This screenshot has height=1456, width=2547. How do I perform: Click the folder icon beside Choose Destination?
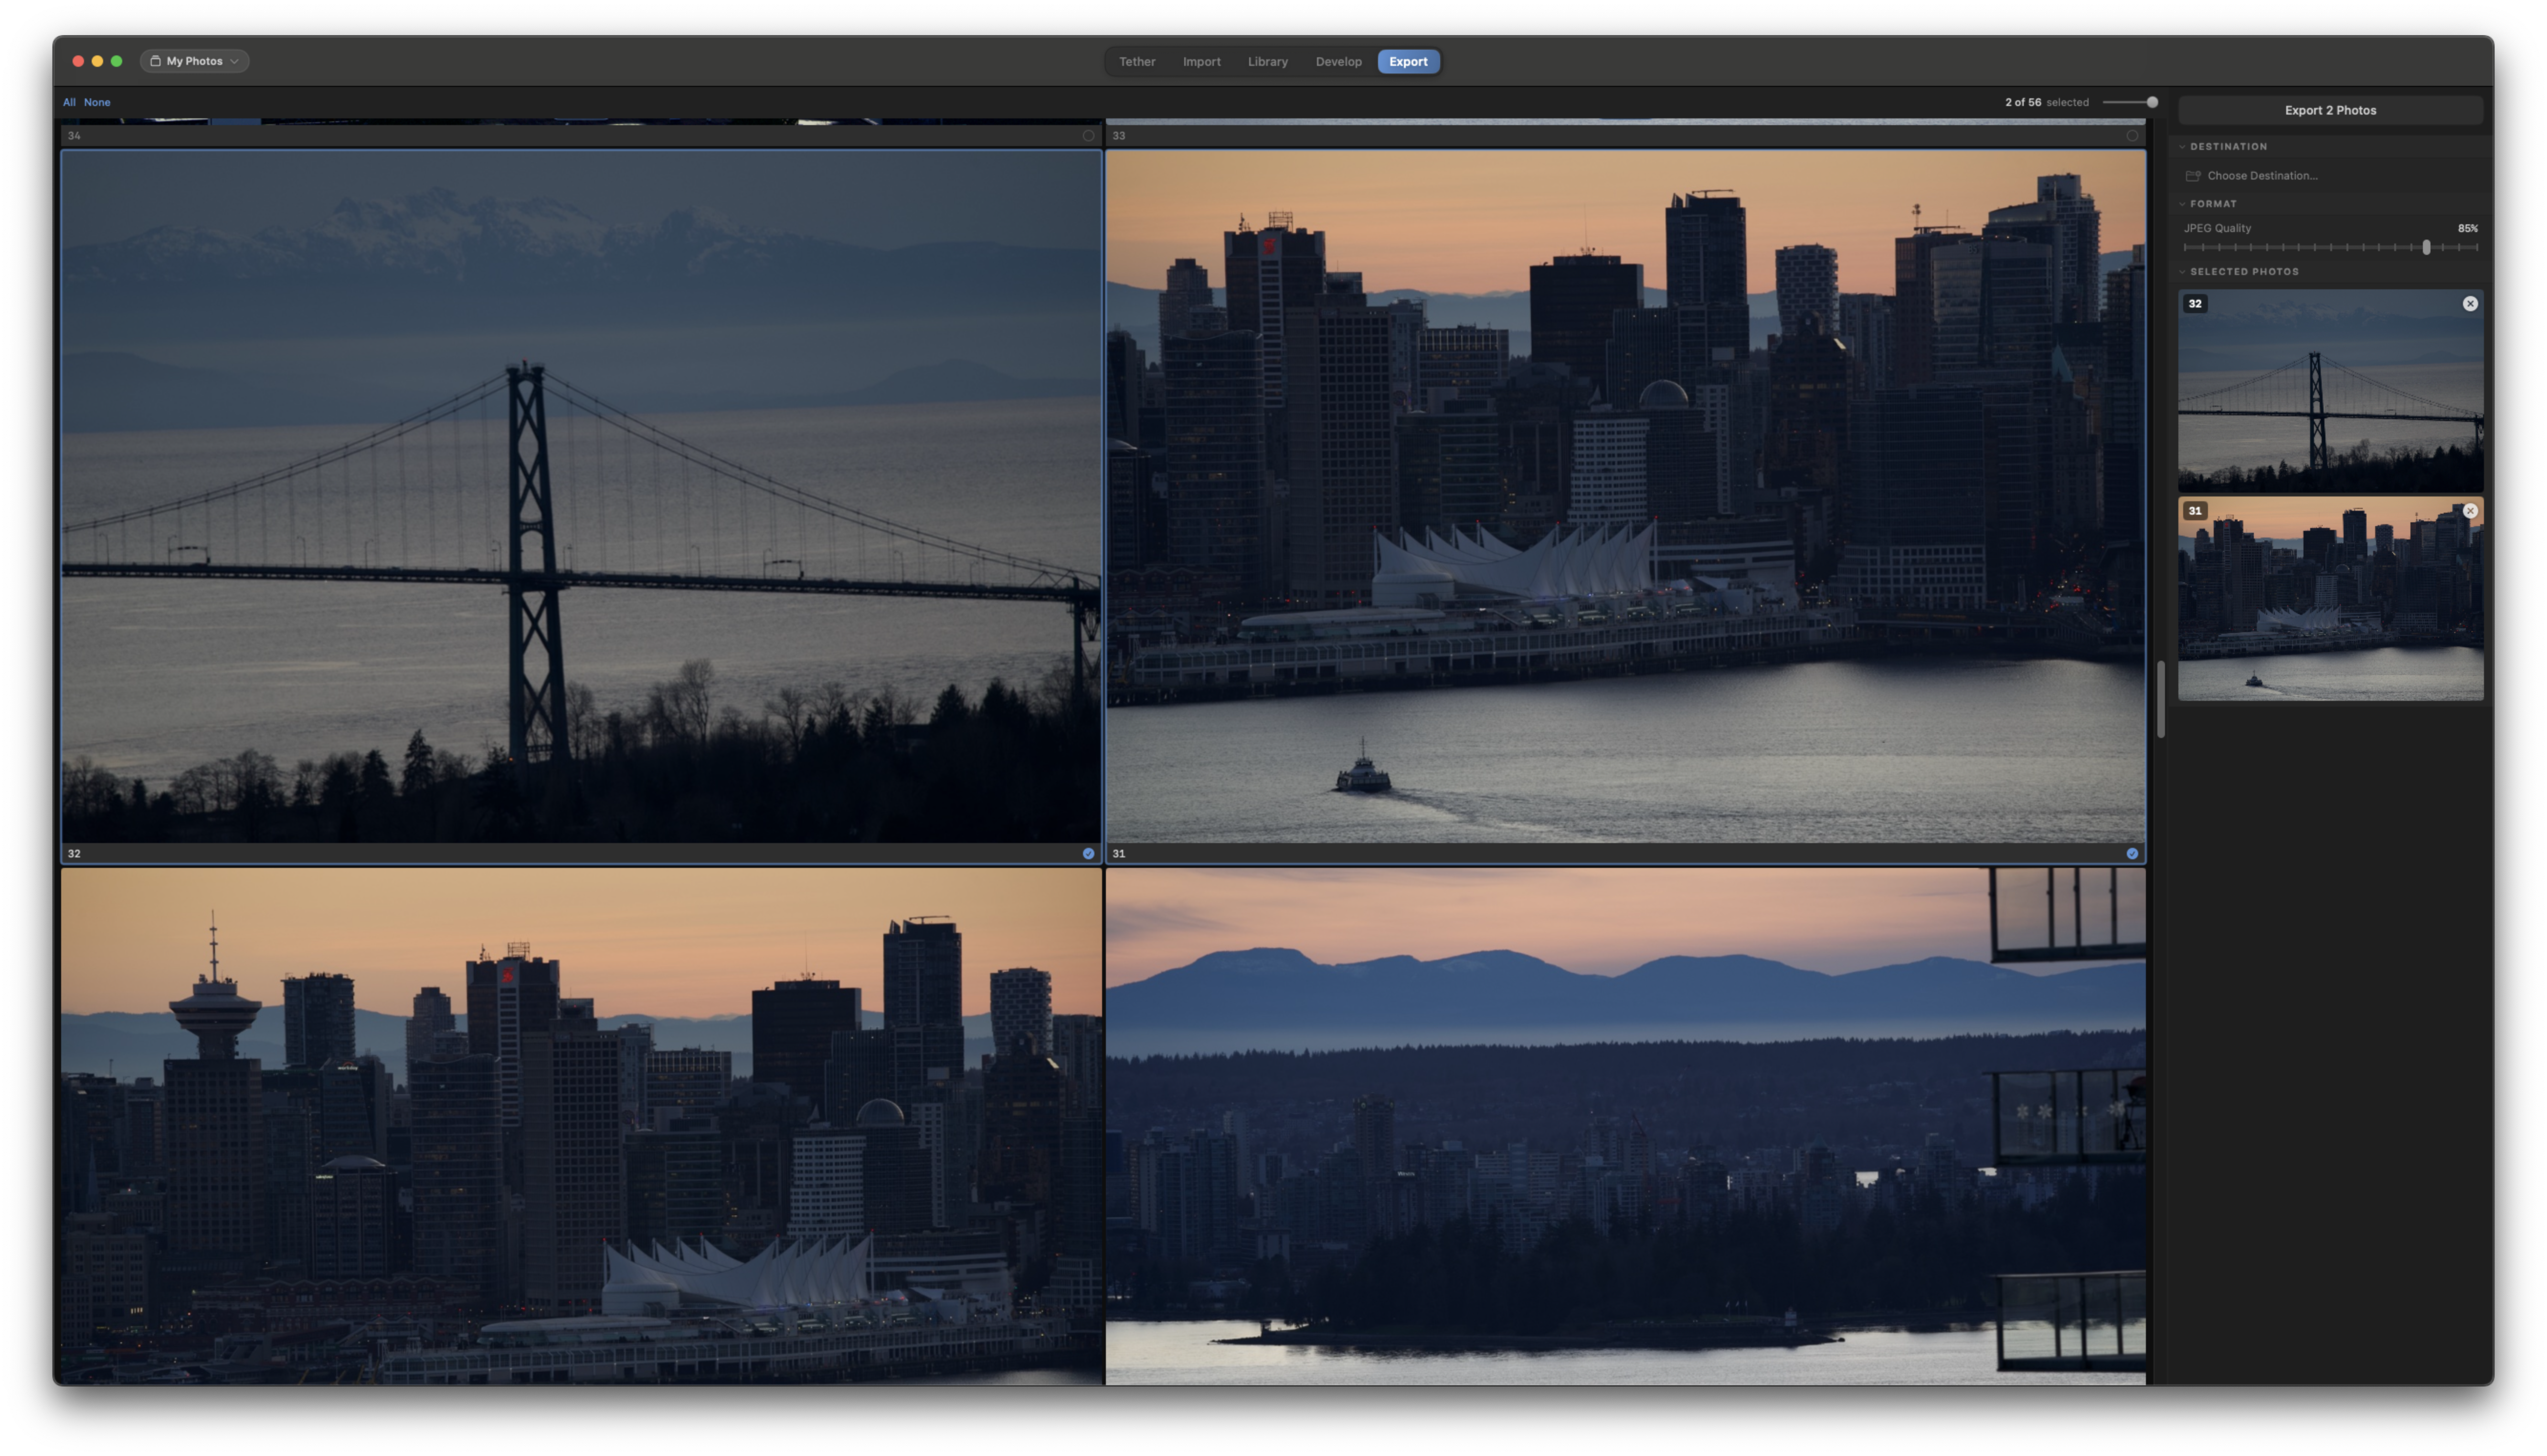point(2193,176)
